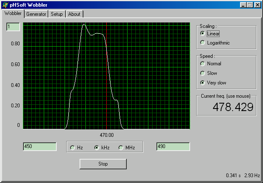The height and width of the screenshot is (183, 263).
Task: Click the peak of the white response curve
Action: (x=84, y=25)
